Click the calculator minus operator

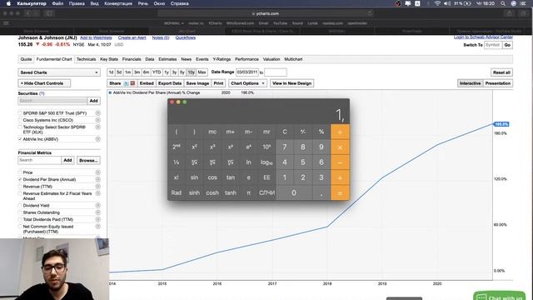tap(340, 162)
